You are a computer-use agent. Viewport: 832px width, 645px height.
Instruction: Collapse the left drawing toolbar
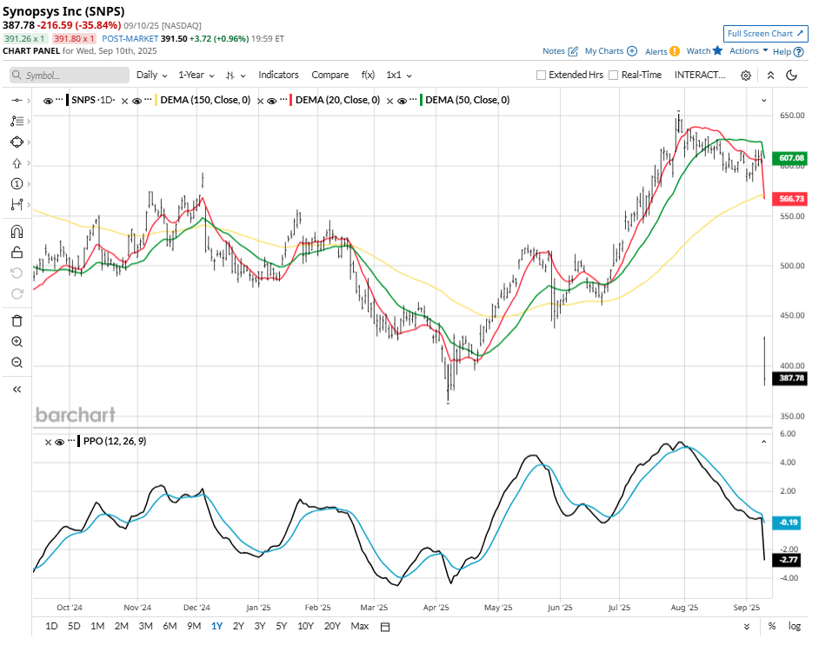(17, 390)
